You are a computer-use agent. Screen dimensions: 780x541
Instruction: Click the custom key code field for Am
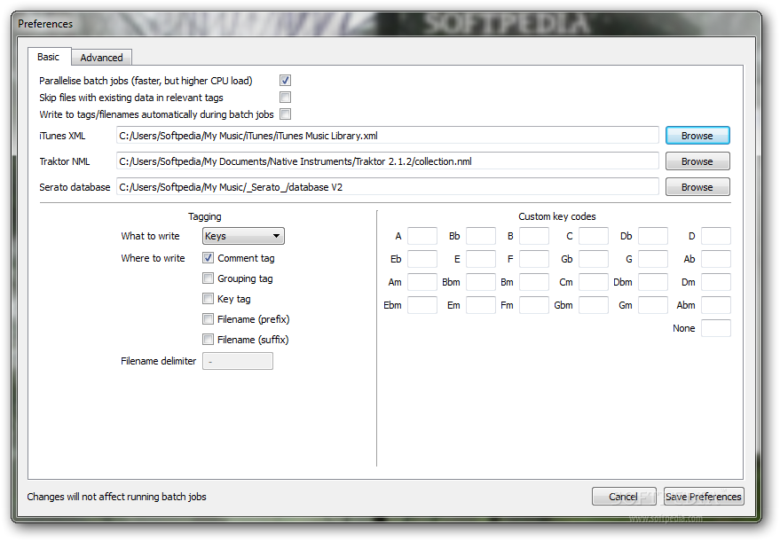point(422,282)
